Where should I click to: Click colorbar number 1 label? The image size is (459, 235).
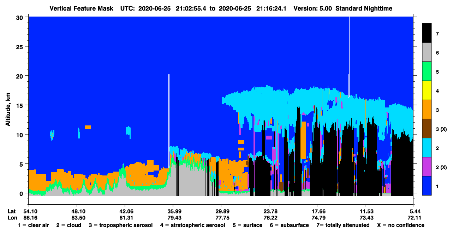437,186
